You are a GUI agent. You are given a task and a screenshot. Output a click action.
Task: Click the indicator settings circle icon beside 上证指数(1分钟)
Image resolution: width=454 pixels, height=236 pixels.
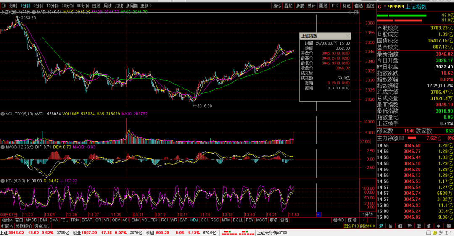tap(34, 12)
